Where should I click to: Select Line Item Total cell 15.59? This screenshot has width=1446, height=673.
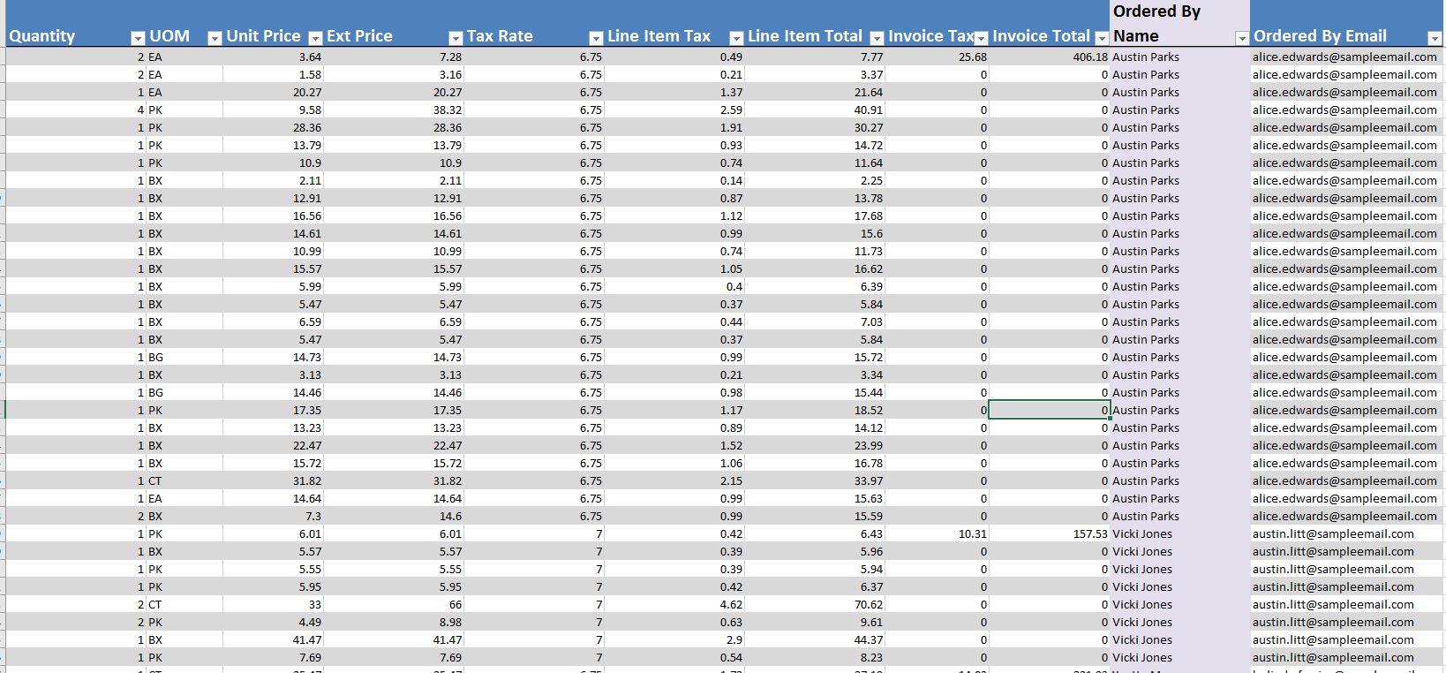(815, 516)
